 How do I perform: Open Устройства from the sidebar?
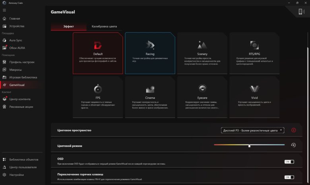(x=17, y=26)
